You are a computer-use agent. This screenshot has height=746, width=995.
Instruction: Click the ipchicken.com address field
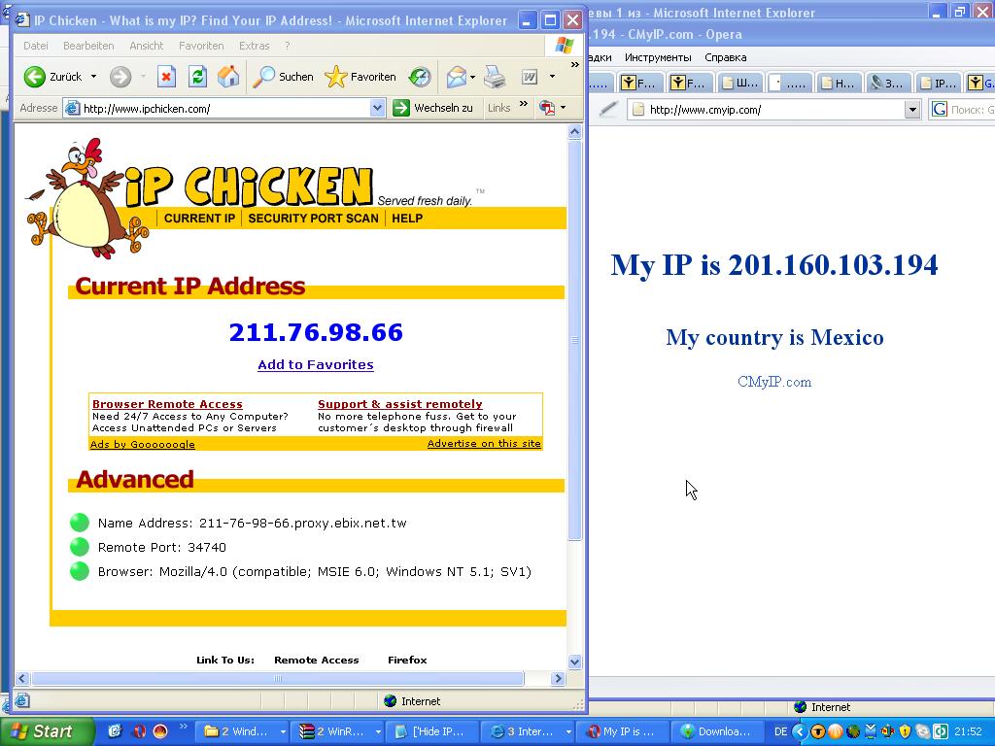click(225, 109)
